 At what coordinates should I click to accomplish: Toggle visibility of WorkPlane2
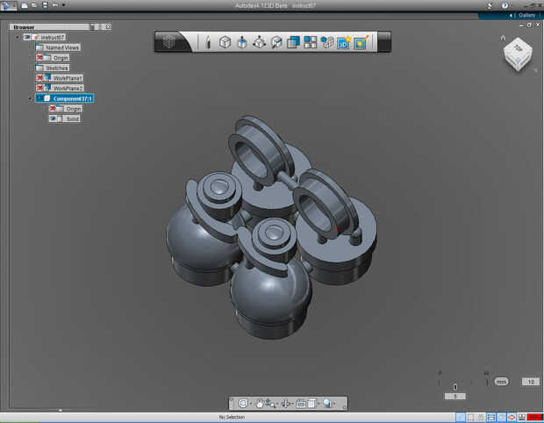click(40, 89)
